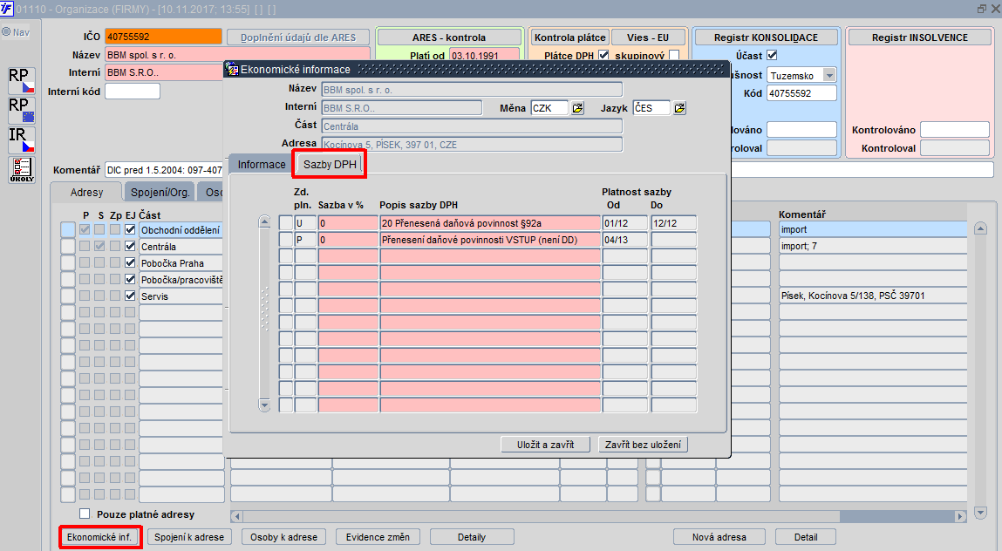1002x551 pixels.
Task: Open the Jazyk language lookup icon
Action: [x=679, y=108]
